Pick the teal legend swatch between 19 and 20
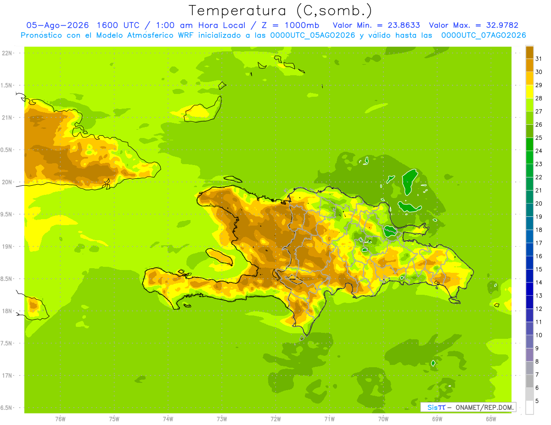Screen dimensions: 551x425 pyautogui.click(x=529, y=210)
